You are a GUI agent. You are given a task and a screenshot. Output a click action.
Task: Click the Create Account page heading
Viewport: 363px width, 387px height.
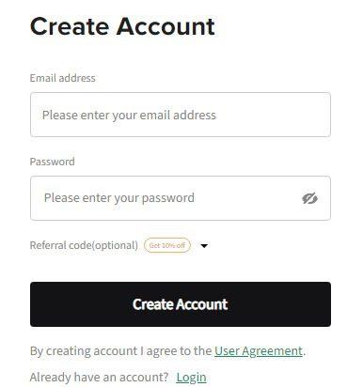(122, 26)
